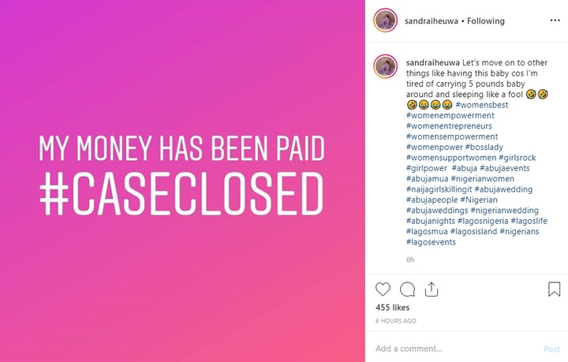Viewport: 568px width, 362px height.
Task: Open the header profile avatar
Action: [385, 21]
